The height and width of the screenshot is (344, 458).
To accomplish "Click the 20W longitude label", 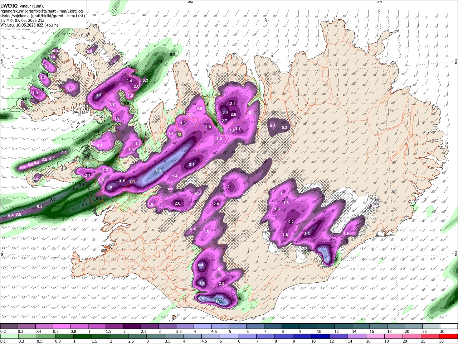I will tap(190, 2).
